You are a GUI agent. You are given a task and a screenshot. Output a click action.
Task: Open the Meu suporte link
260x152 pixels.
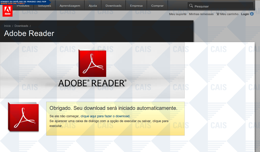pos(178,14)
